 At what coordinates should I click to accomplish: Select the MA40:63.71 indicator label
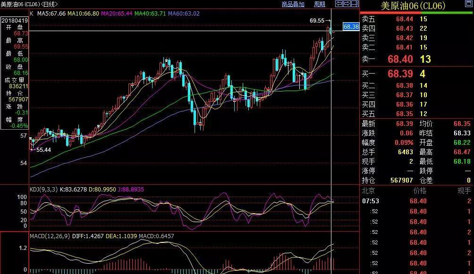[150, 14]
